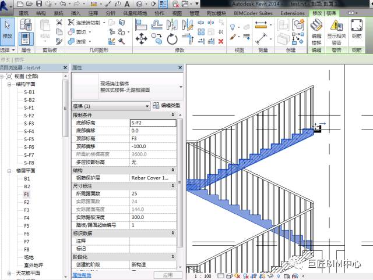Open the Structure (结构) ribbon tab
373x280 pixels.
[41, 13]
